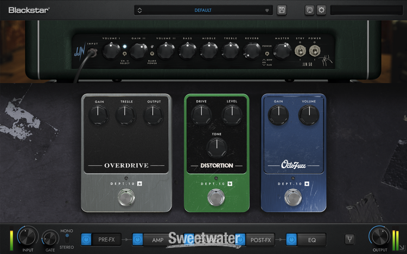Click the amp INPUT jack
The width and height of the screenshot is (407, 254).
[92, 53]
